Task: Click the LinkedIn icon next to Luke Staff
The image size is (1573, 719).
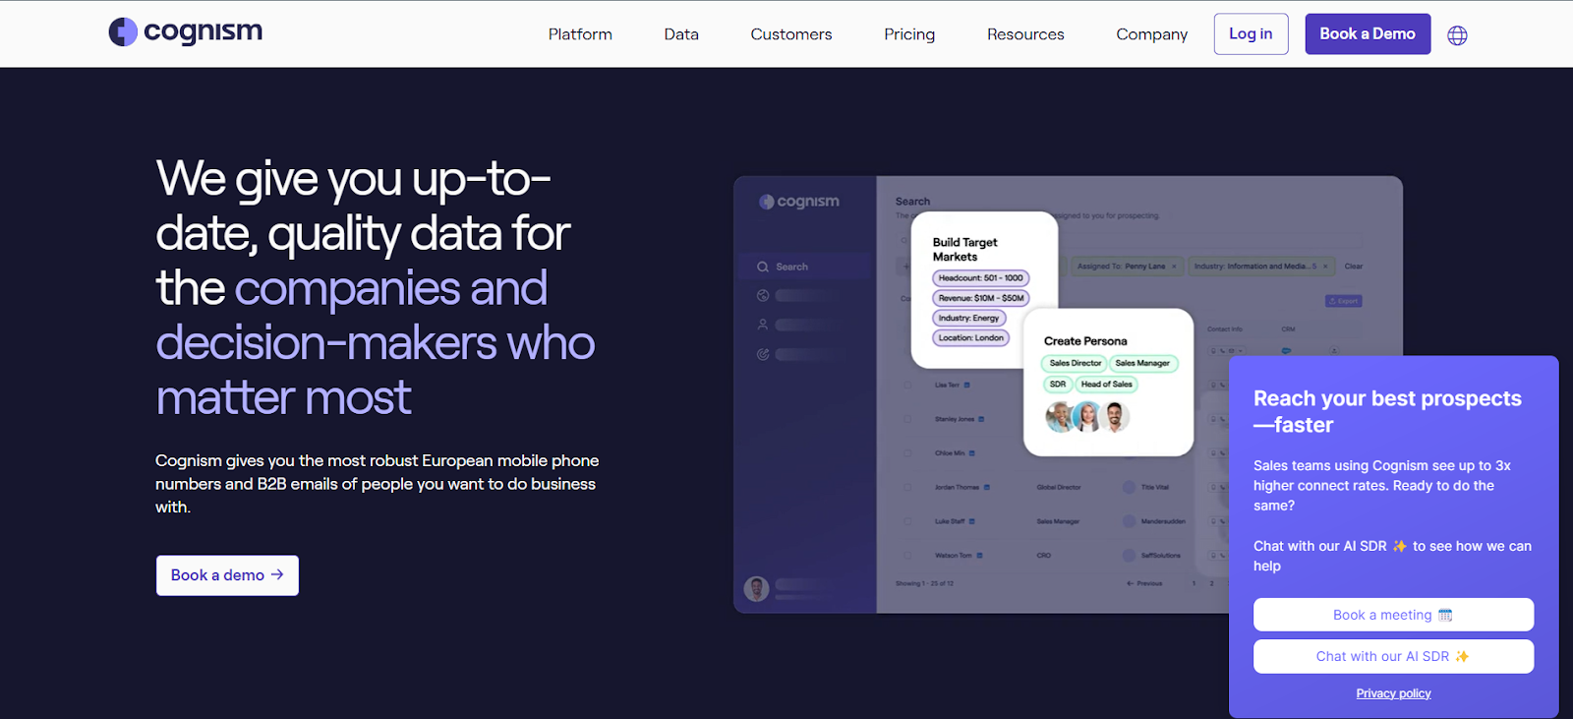Action: [x=972, y=521]
